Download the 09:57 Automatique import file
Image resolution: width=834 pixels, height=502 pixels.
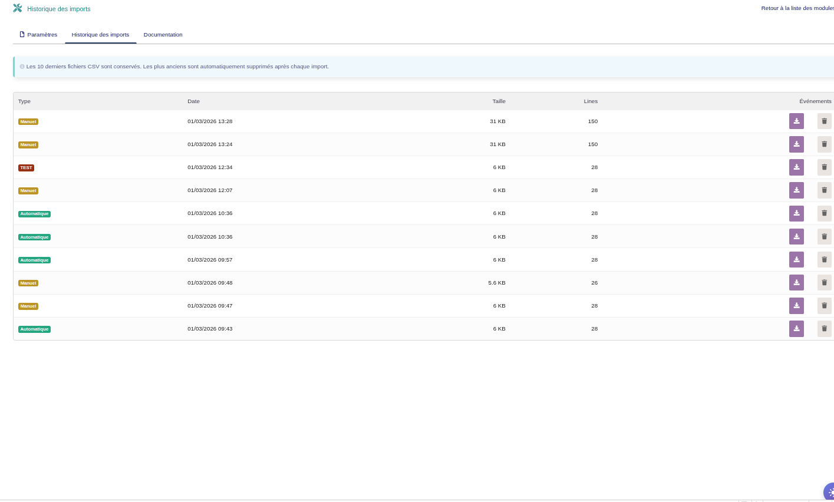(796, 260)
